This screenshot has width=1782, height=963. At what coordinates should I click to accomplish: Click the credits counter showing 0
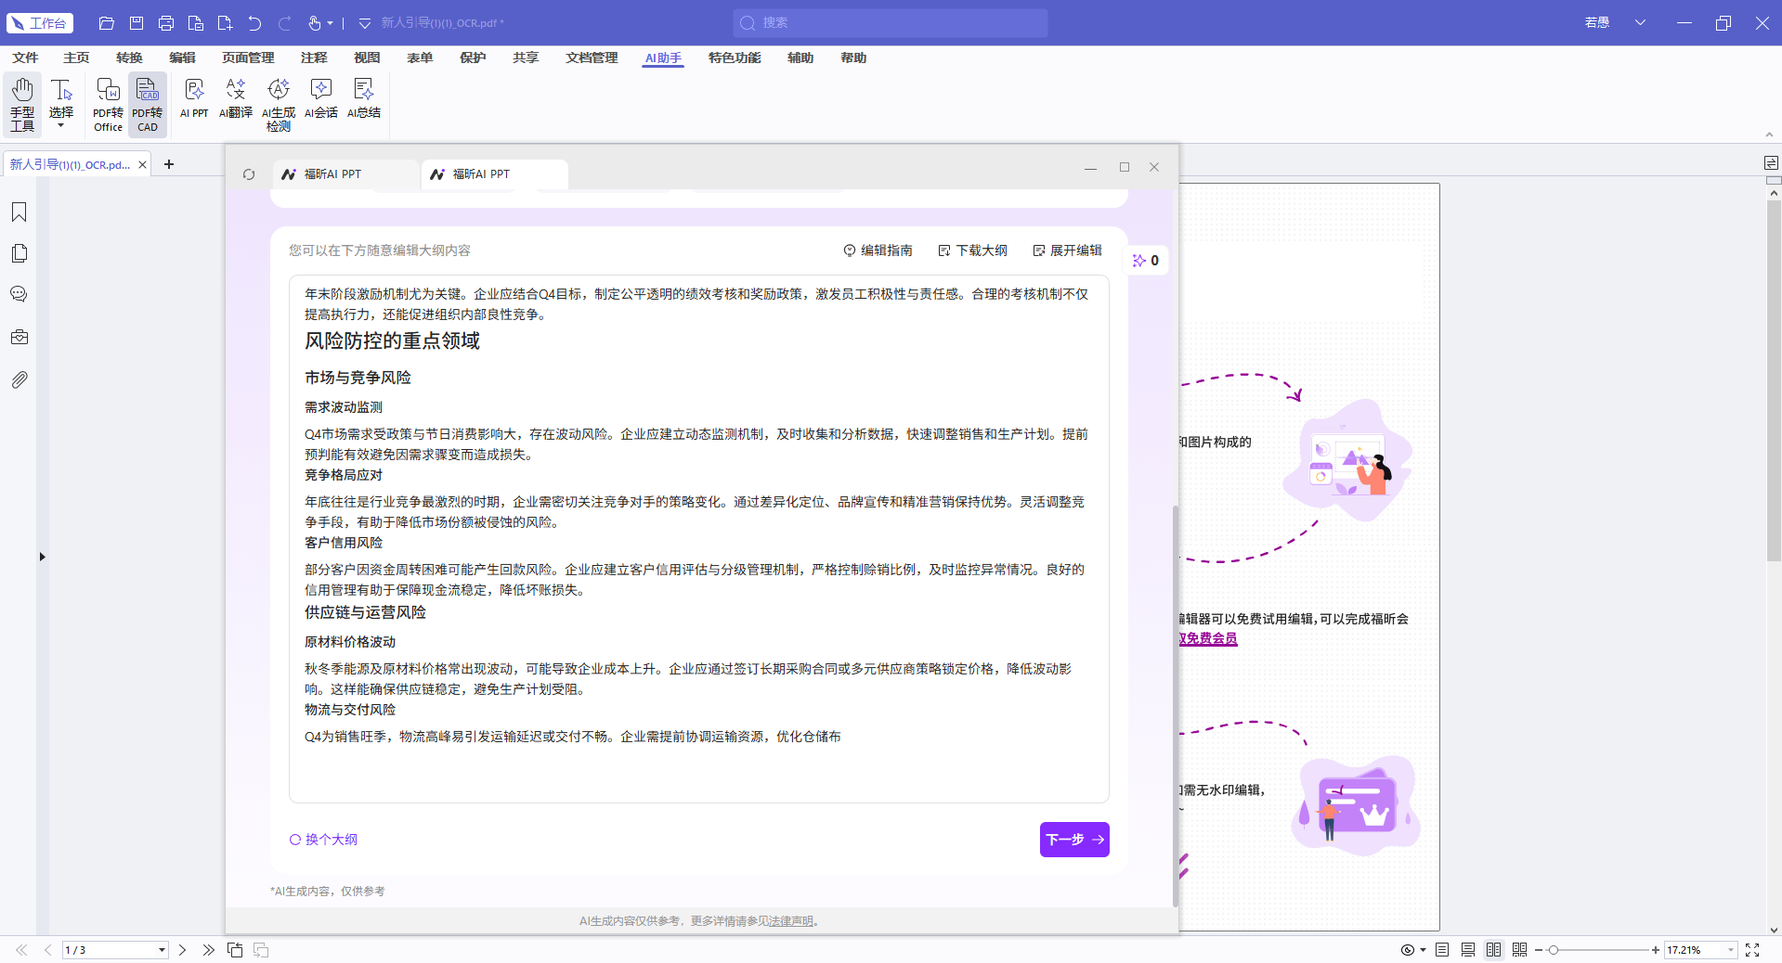[1146, 261]
